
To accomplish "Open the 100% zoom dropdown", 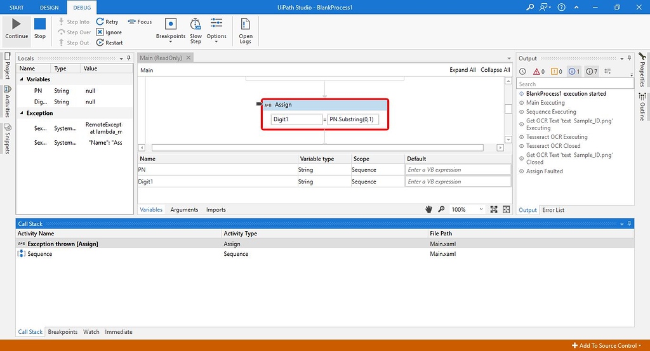I will (467, 209).
